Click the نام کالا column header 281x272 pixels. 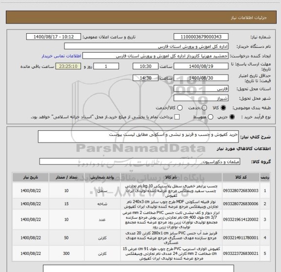tap(171, 177)
